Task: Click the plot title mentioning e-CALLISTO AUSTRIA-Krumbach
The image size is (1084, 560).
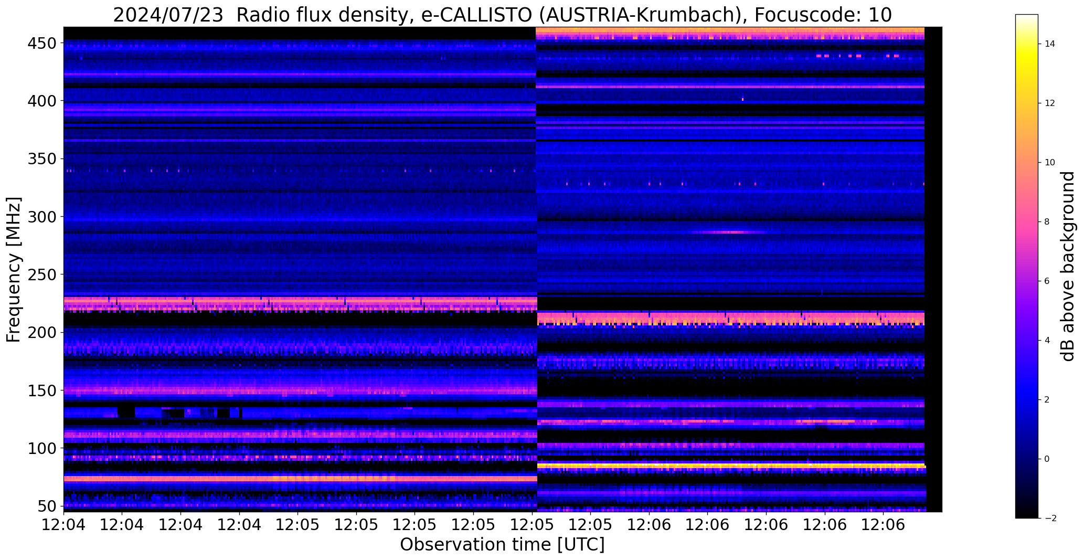Action: coord(502,15)
